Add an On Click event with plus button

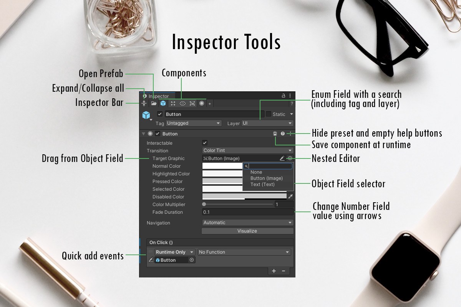[x=274, y=271]
